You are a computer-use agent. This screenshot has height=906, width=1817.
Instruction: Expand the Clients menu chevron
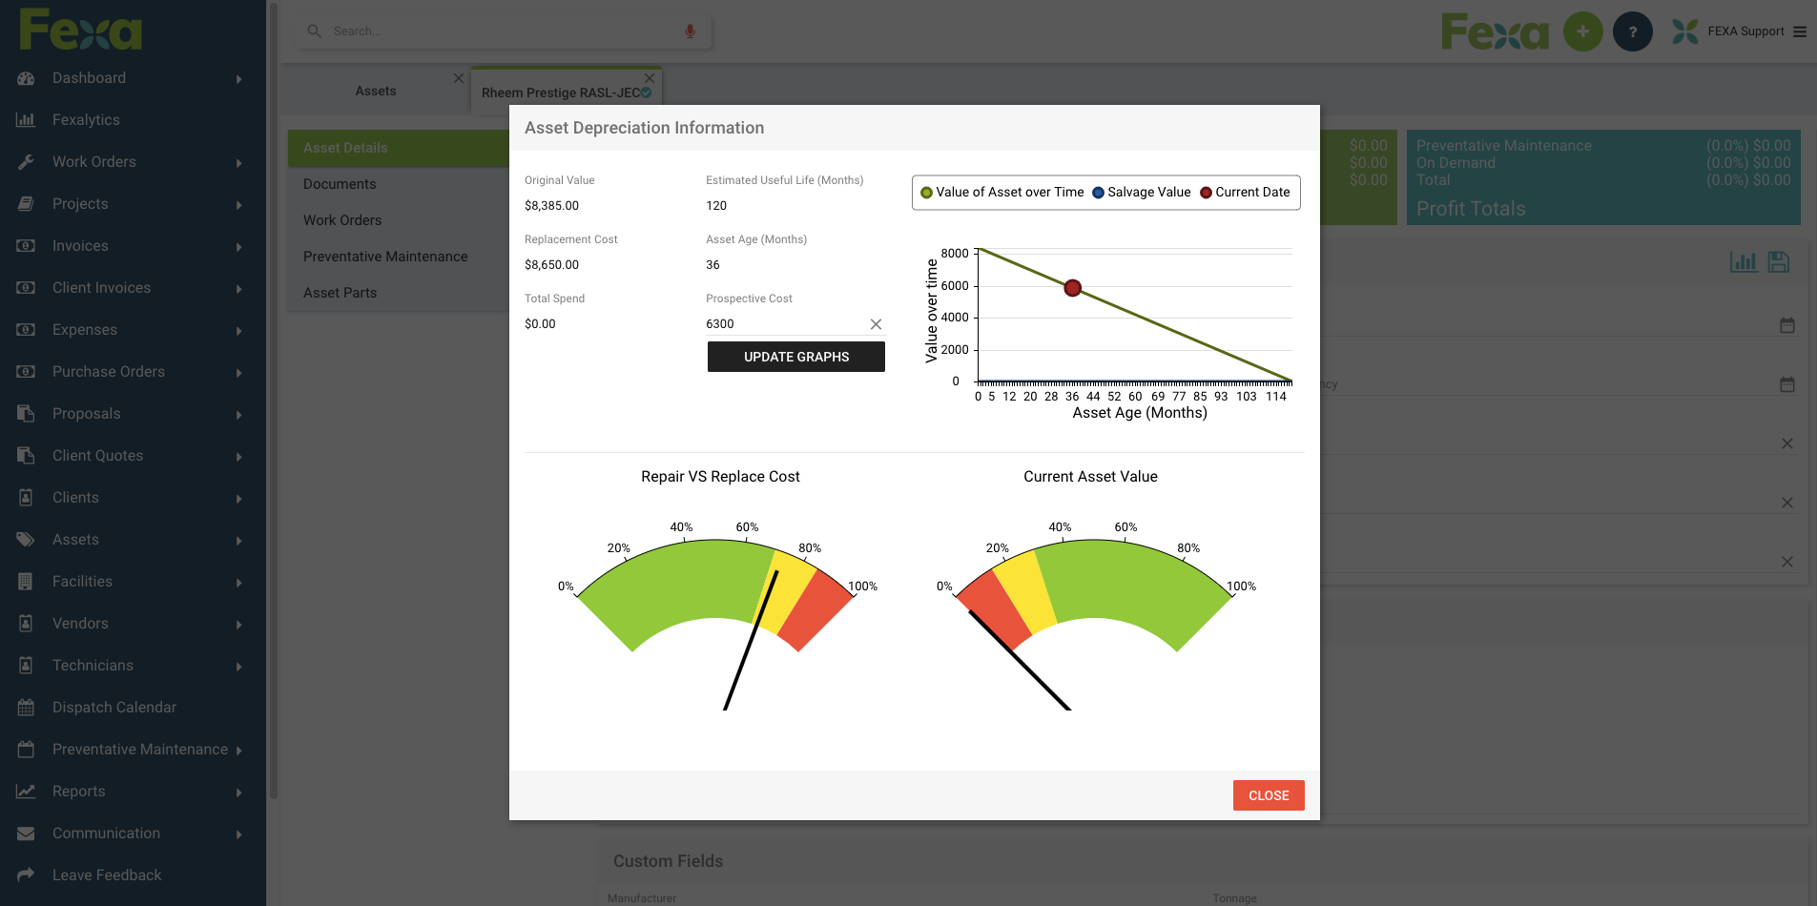238,497
